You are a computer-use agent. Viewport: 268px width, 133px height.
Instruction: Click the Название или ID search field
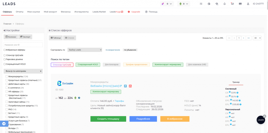(x=23, y=45)
